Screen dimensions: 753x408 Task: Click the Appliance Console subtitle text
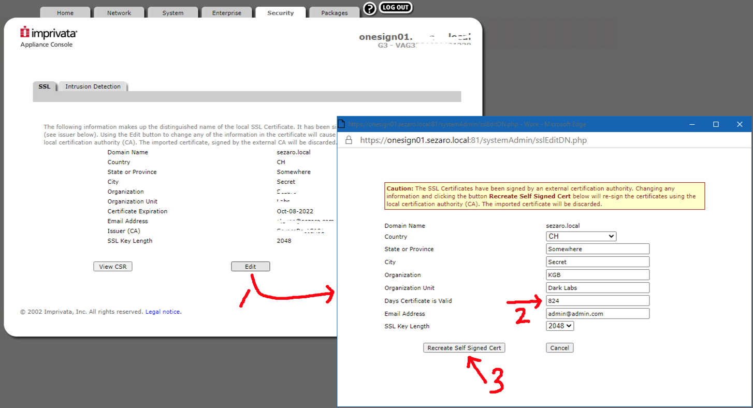[x=47, y=45]
